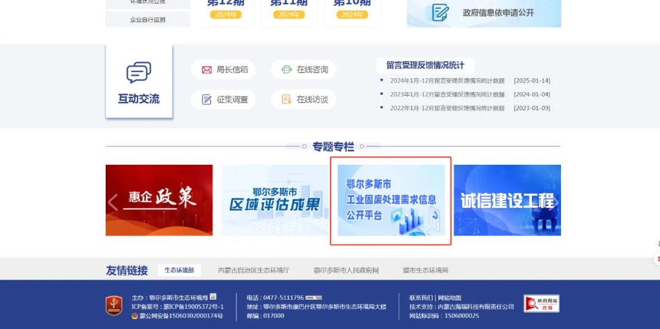Open 2024年1月-12月留言受理反馈情况统计数据 link

(447, 81)
